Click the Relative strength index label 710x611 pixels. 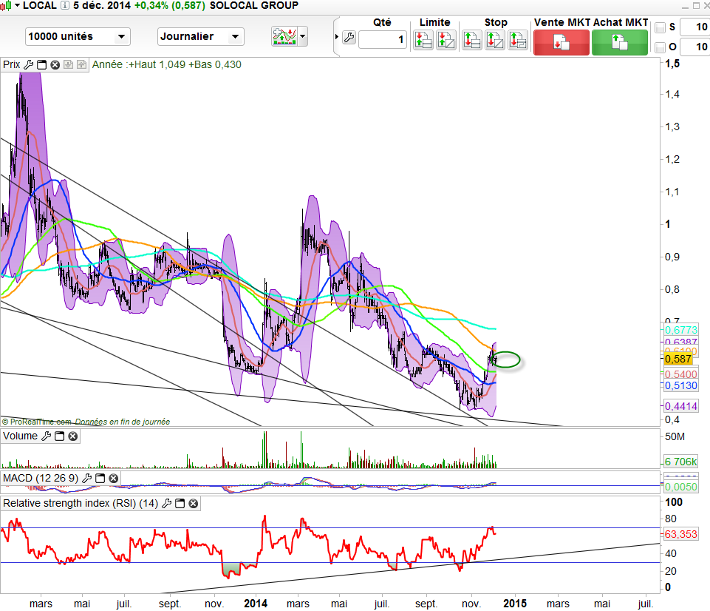click(x=81, y=504)
